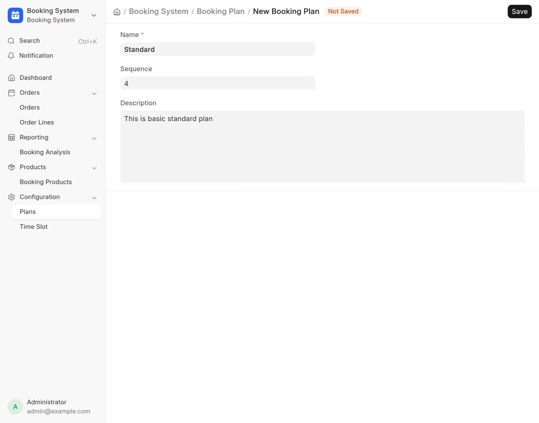This screenshot has height=423, width=539.
Task: Go to Booking System breadcrumb
Action: point(159,11)
